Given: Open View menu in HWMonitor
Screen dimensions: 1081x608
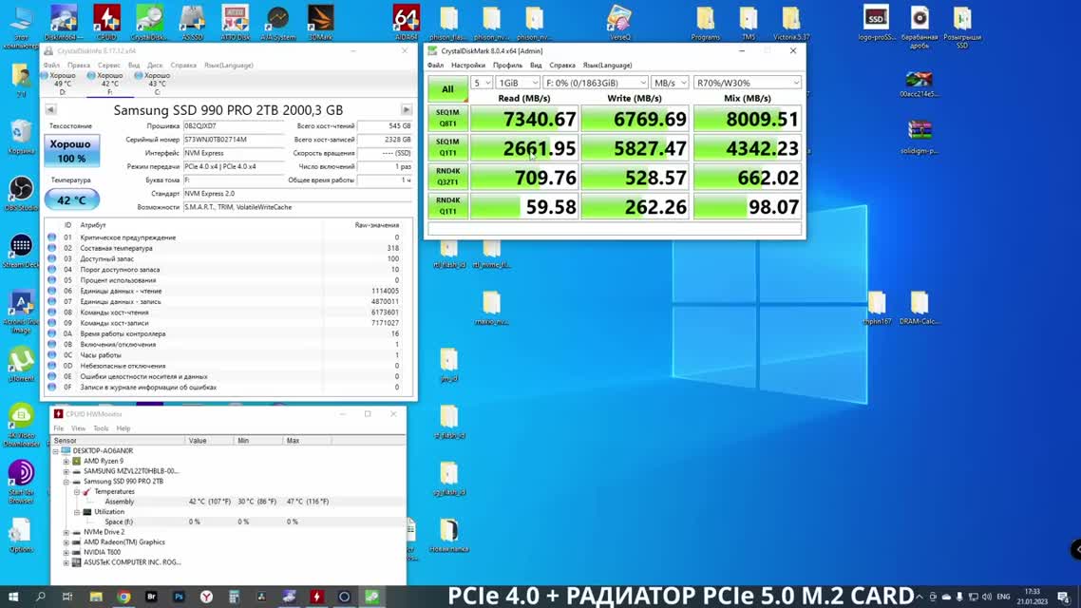Looking at the screenshot, I should click(78, 428).
